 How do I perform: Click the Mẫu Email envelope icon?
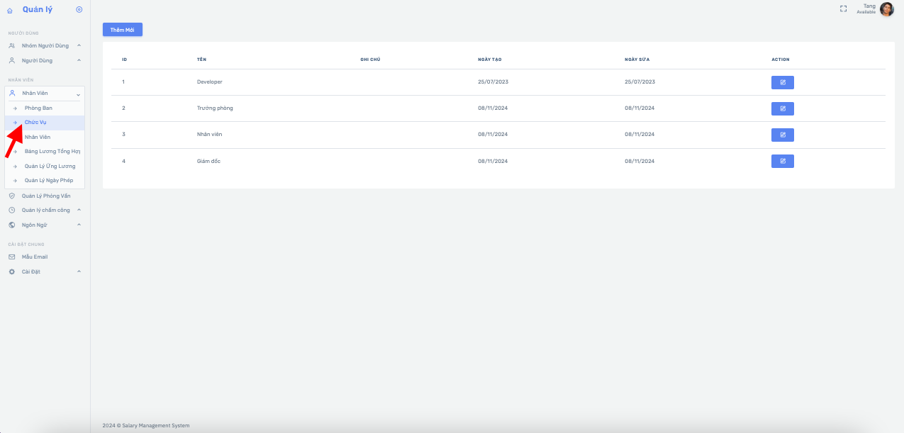(12, 257)
